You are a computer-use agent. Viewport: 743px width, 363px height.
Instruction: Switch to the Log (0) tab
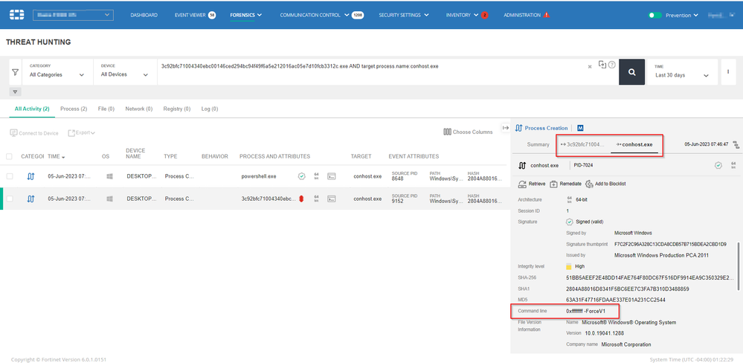[x=210, y=109]
